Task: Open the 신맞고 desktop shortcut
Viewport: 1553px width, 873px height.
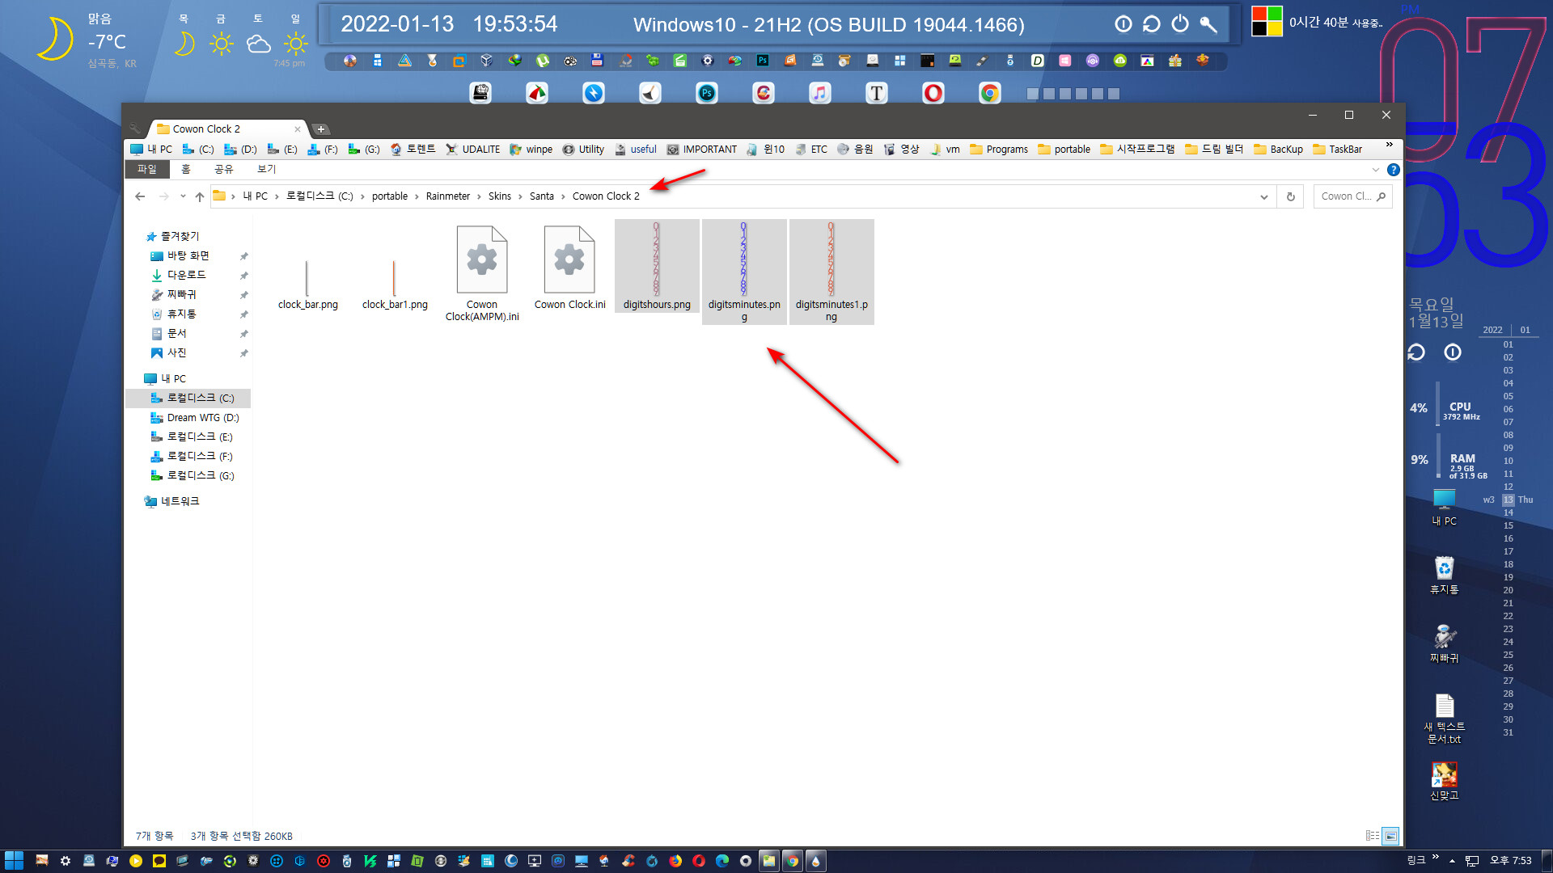Action: (x=1445, y=781)
